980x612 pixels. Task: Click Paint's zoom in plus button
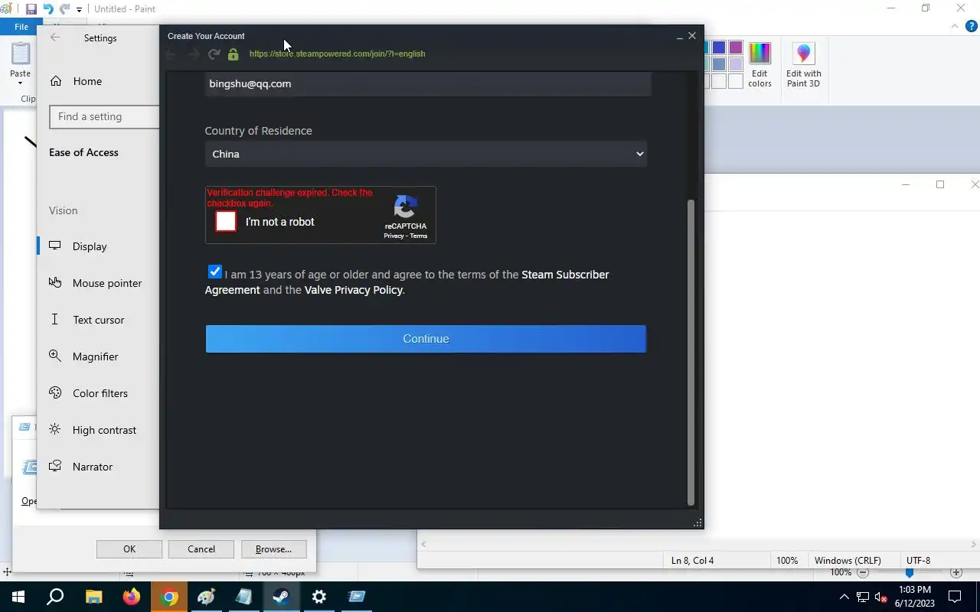click(x=955, y=572)
